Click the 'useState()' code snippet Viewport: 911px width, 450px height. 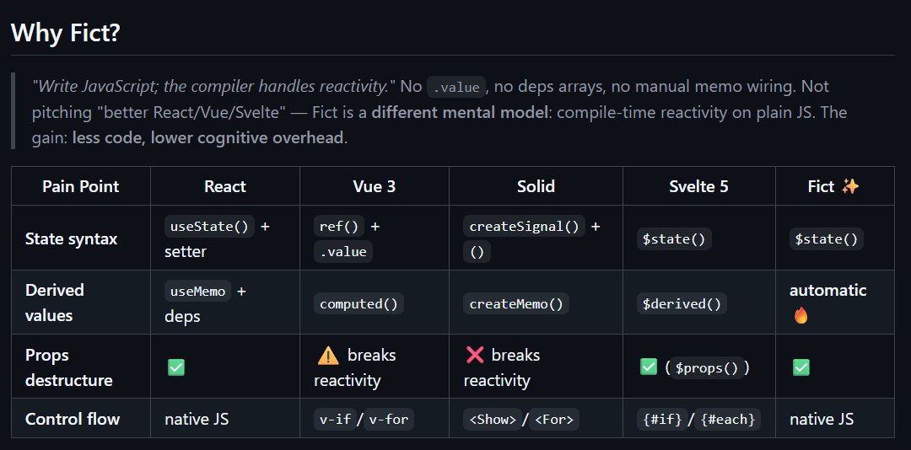pyautogui.click(x=209, y=227)
